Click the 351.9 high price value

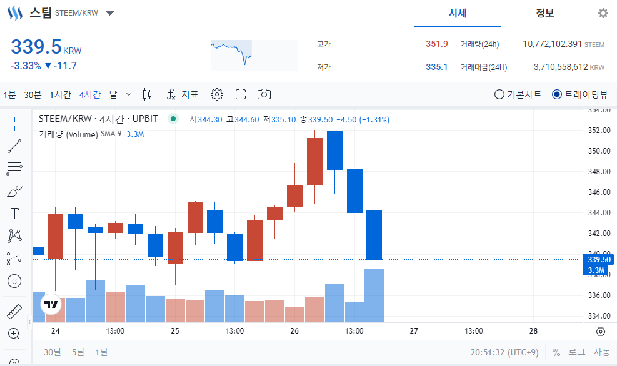tap(437, 44)
